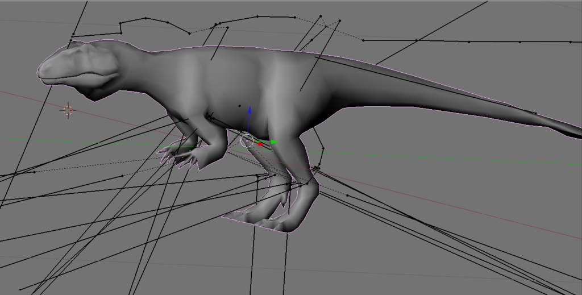Click the white circle at manipulator center
The height and width of the screenshot is (295, 582).
point(247,140)
